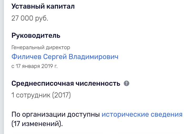Image resolution: width=184 pixels, height=134 pixels.
Task: Open Филичев Сергей Владимирович profile link
Action: pyautogui.click(x=65, y=57)
